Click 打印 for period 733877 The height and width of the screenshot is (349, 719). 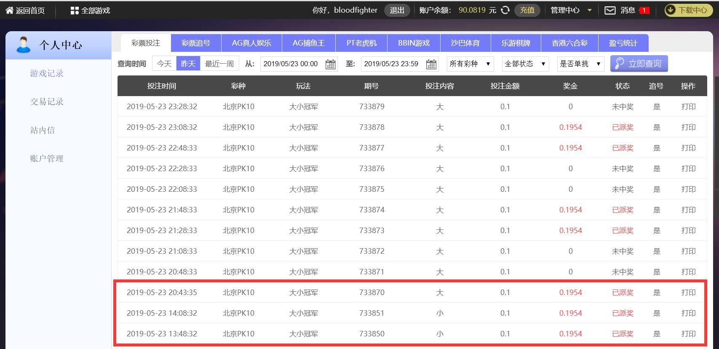point(688,148)
